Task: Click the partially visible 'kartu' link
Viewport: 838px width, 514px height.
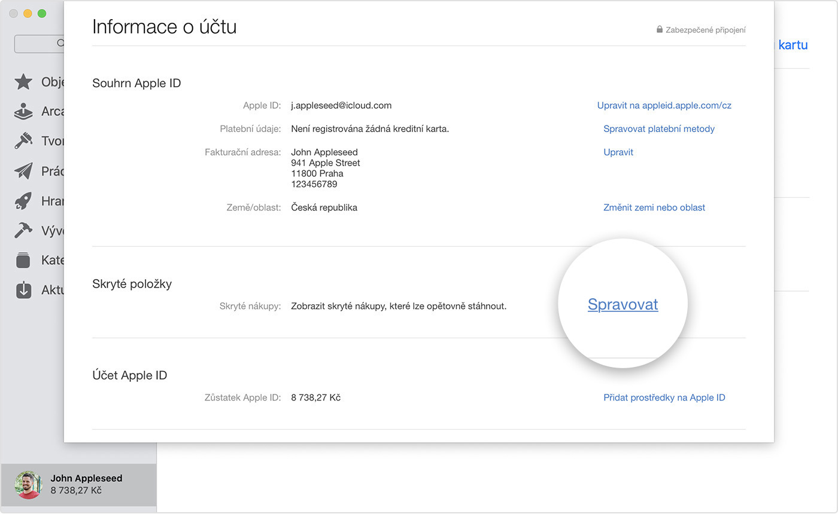Action: point(793,45)
